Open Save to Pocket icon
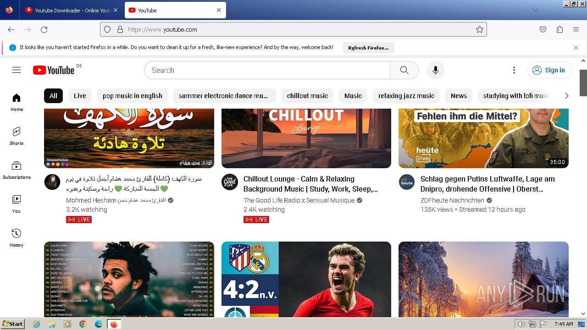Viewport: 587px width, 330px height. pos(543,29)
